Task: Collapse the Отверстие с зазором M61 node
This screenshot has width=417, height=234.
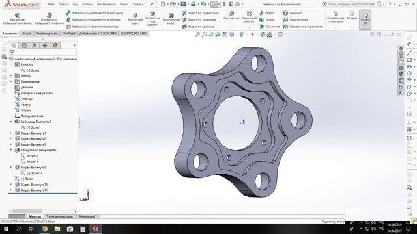Action: tap(11, 150)
